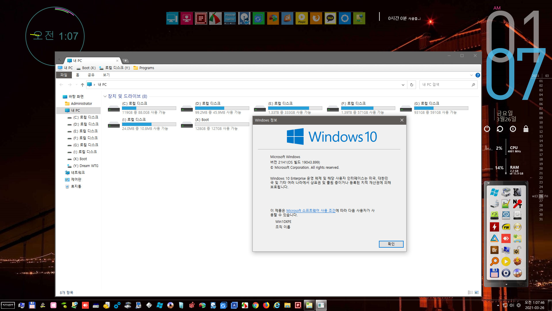This screenshot has width=552, height=311.
Task: Click the green sync tile in the top launcher
Action: pos(258,18)
